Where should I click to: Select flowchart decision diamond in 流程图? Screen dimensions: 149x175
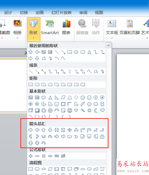tap(44, 169)
